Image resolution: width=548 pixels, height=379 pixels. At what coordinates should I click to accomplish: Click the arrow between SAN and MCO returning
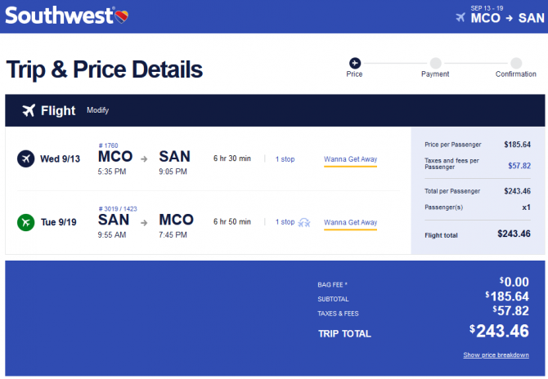(144, 223)
